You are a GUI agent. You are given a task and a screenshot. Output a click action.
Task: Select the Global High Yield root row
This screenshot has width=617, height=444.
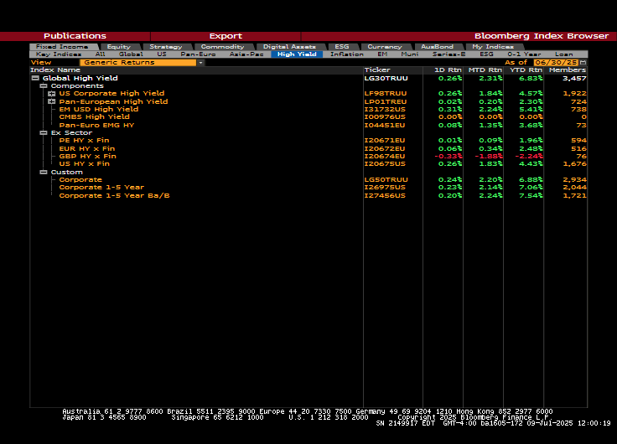tap(80, 78)
